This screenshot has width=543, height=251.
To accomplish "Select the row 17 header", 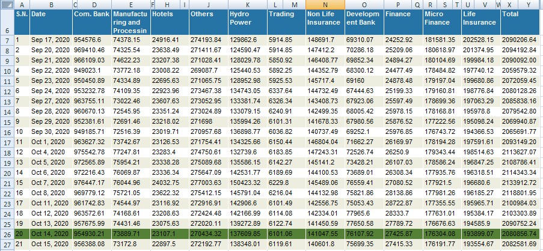I will pyautogui.click(x=6, y=142).
